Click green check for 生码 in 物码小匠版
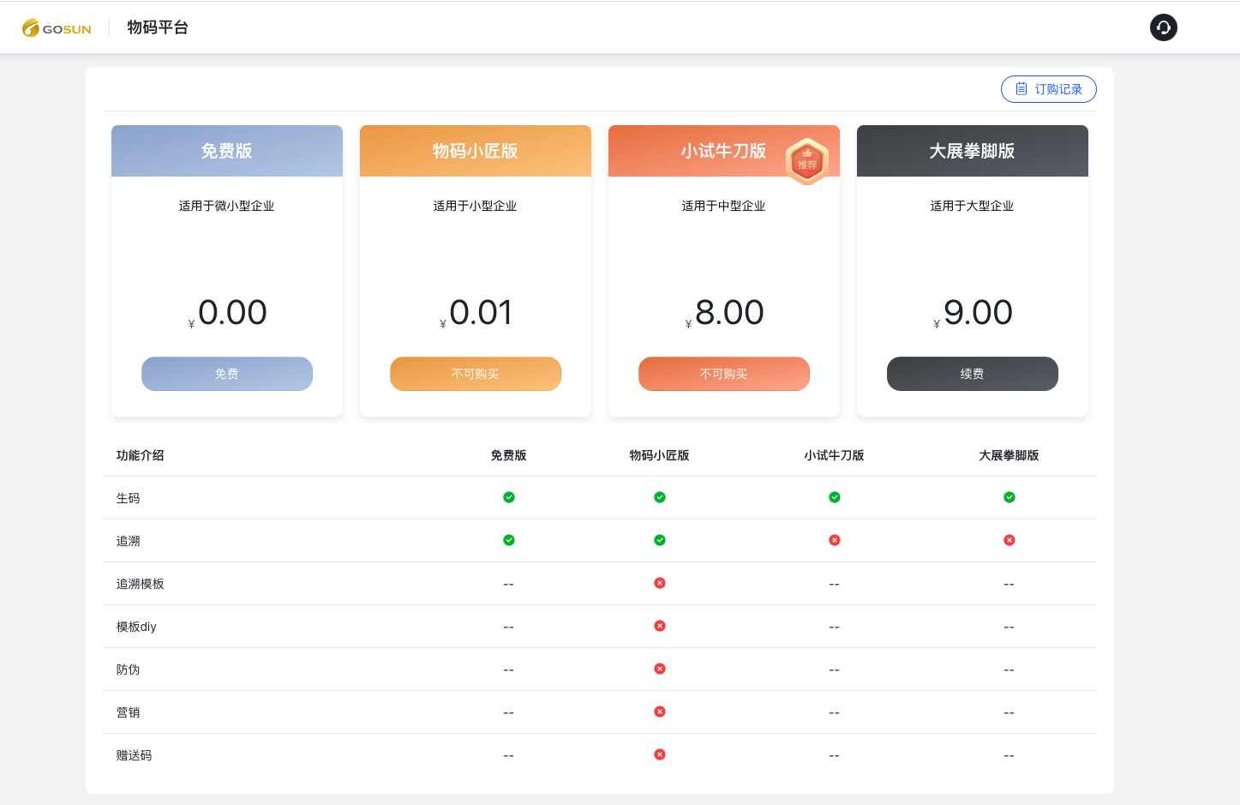Viewport: 1240px width, 805px height. click(660, 497)
